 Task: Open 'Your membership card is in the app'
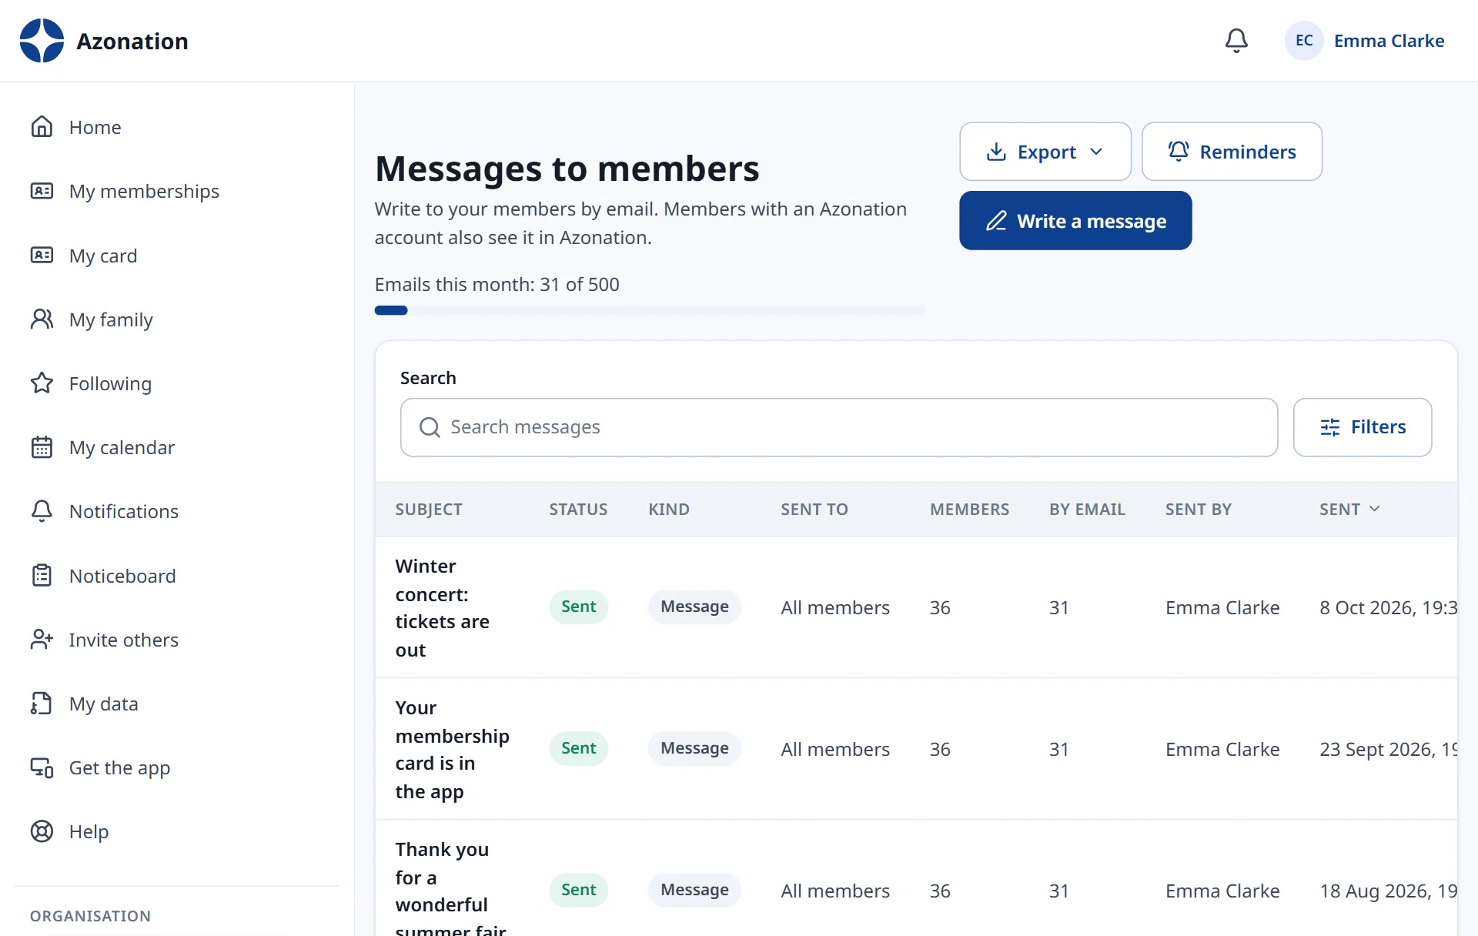(453, 750)
